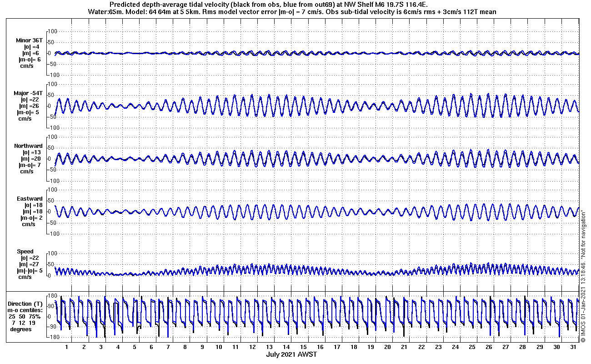This screenshot has height=364, width=591.
Task: Click day 29 on the date axis
Action: [x=539, y=347]
